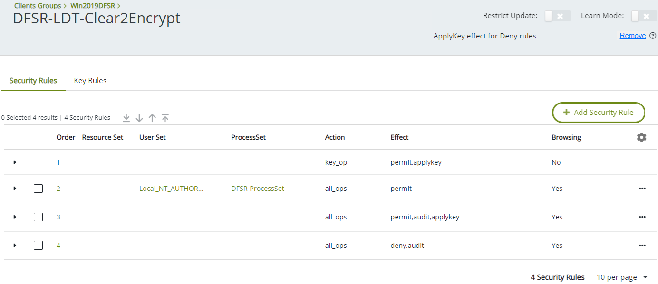Tick the checkbox for security rule 2

click(38, 189)
